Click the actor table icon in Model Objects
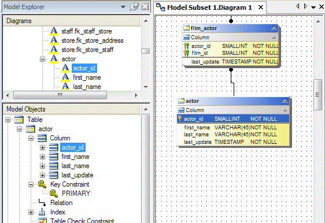 (x=31, y=129)
